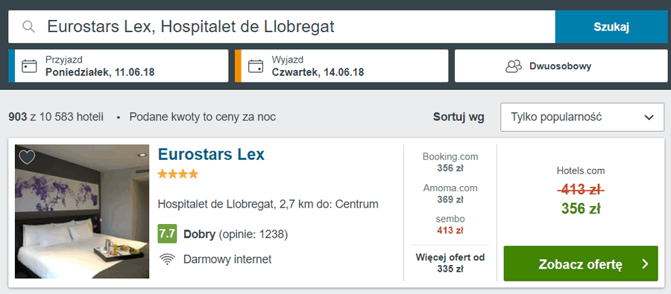Select the Wyjazd date field

click(x=341, y=65)
